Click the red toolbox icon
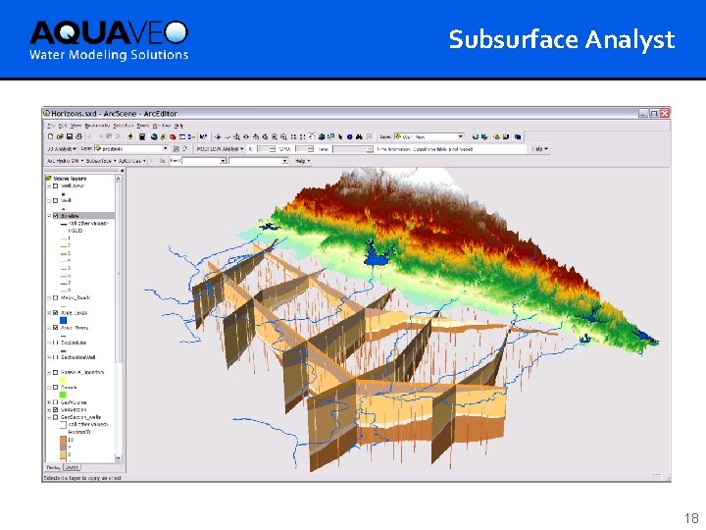 point(173,136)
